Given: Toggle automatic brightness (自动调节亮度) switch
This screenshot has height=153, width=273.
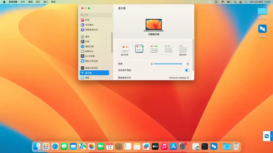Looking at the screenshot, I should (x=187, y=70).
